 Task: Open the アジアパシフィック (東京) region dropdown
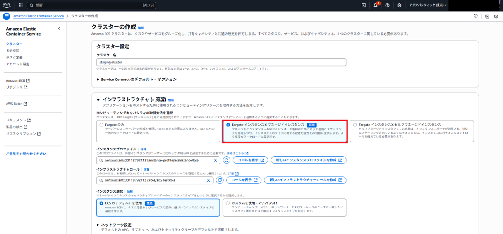point(428,5)
